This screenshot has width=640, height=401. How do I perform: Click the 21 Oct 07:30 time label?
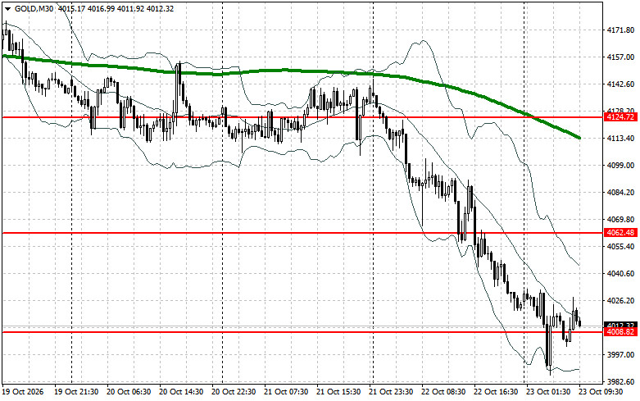pyautogui.click(x=286, y=392)
